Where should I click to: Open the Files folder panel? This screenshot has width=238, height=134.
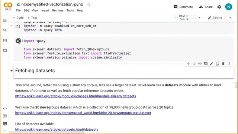click(x=5, y=50)
